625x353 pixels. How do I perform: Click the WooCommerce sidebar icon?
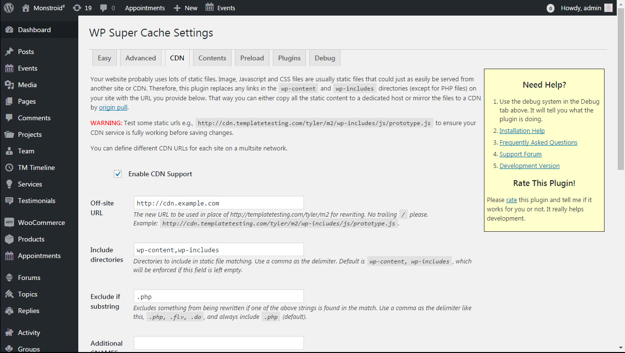(x=9, y=223)
